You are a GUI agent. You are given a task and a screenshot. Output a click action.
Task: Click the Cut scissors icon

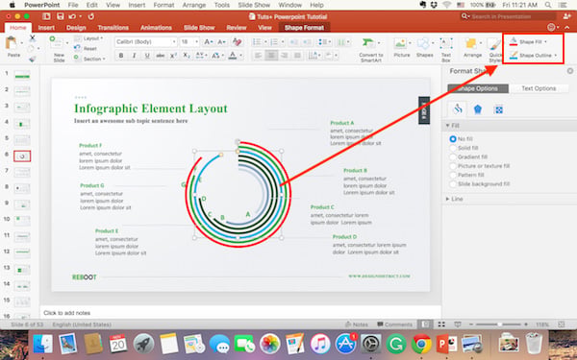[33, 38]
